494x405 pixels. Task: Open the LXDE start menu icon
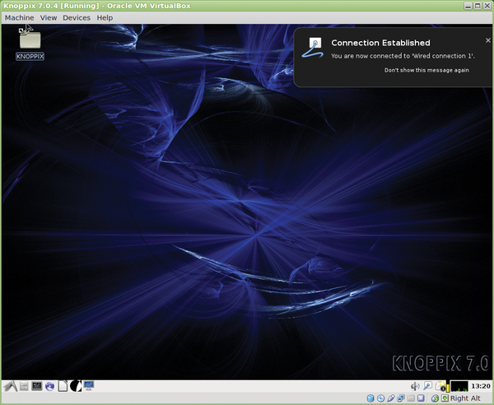click(10, 385)
